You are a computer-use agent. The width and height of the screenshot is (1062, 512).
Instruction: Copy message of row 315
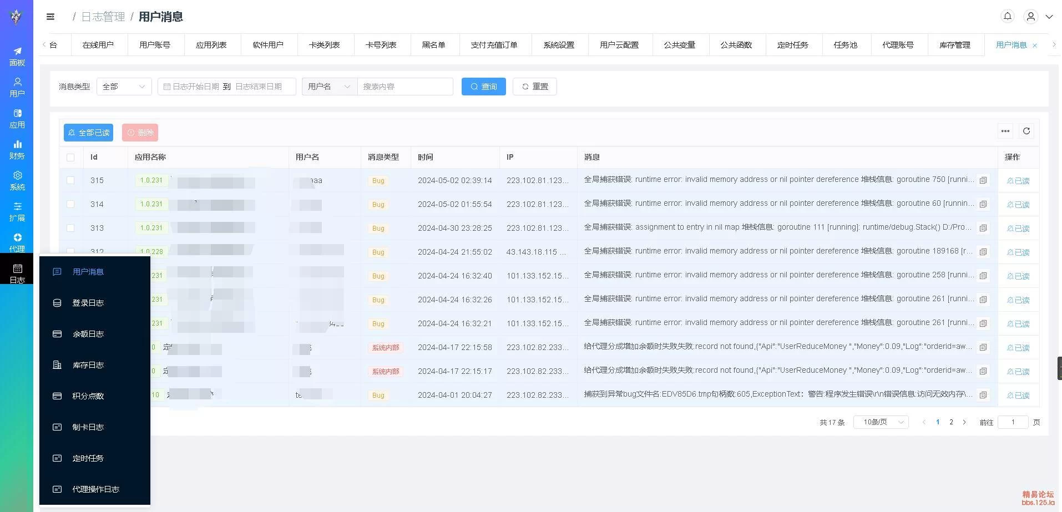coord(983,181)
